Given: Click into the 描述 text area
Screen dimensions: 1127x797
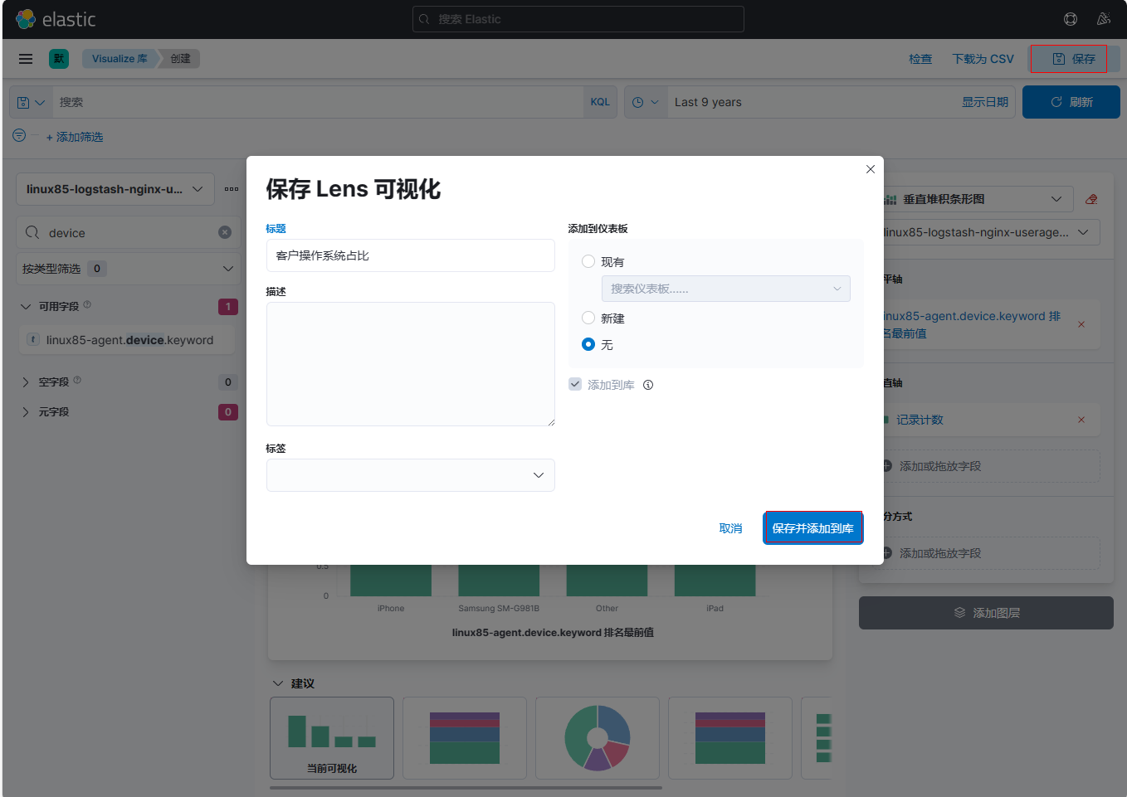Looking at the screenshot, I should [410, 363].
